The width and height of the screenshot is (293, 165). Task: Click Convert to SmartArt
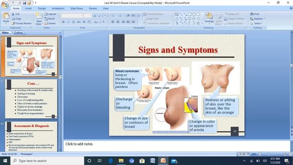[157, 23]
